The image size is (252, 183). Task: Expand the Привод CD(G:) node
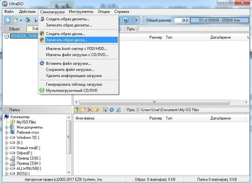pyautogui.click(x=6, y=158)
